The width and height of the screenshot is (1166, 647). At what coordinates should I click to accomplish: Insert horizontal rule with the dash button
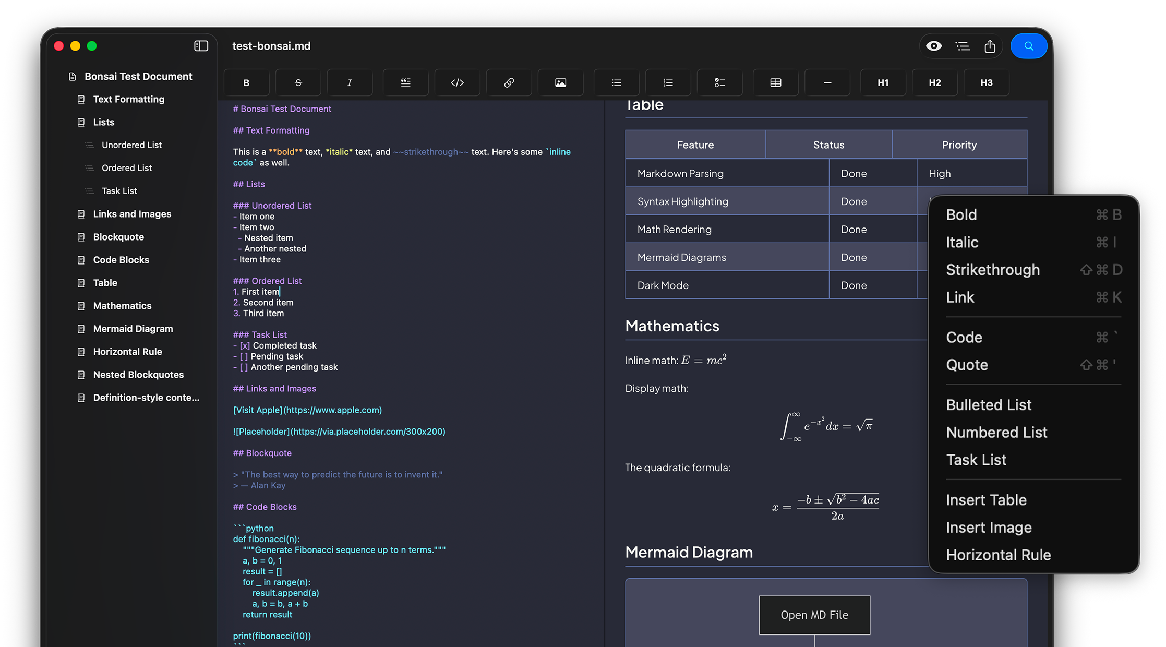(827, 82)
